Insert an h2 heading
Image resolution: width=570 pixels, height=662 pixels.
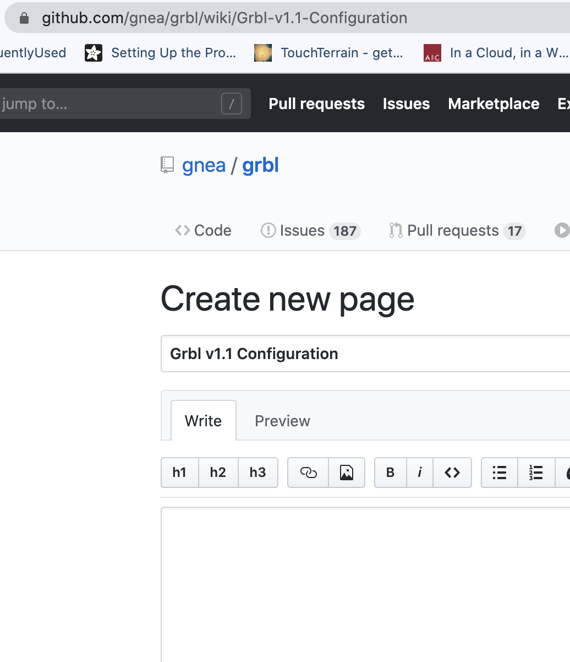pyautogui.click(x=218, y=473)
